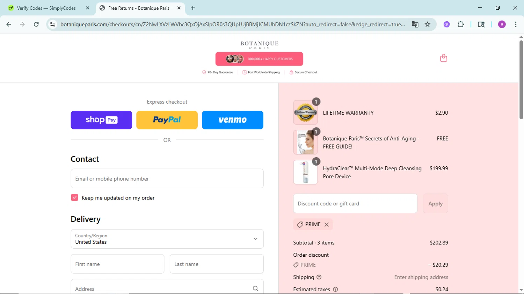Image resolution: width=524 pixels, height=294 pixels.
Task: Select the $199.99 HydraClear price
Action: pyautogui.click(x=439, y=168)
